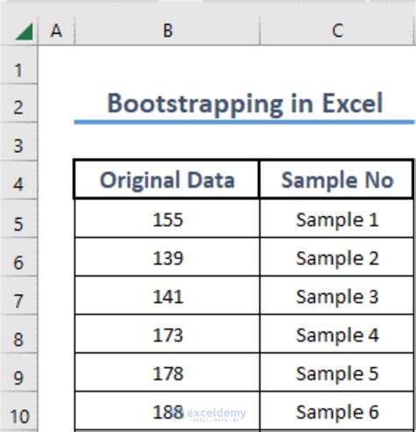Select row 2 header
Viewport: 416px width, 432px height.
(18, 104)
